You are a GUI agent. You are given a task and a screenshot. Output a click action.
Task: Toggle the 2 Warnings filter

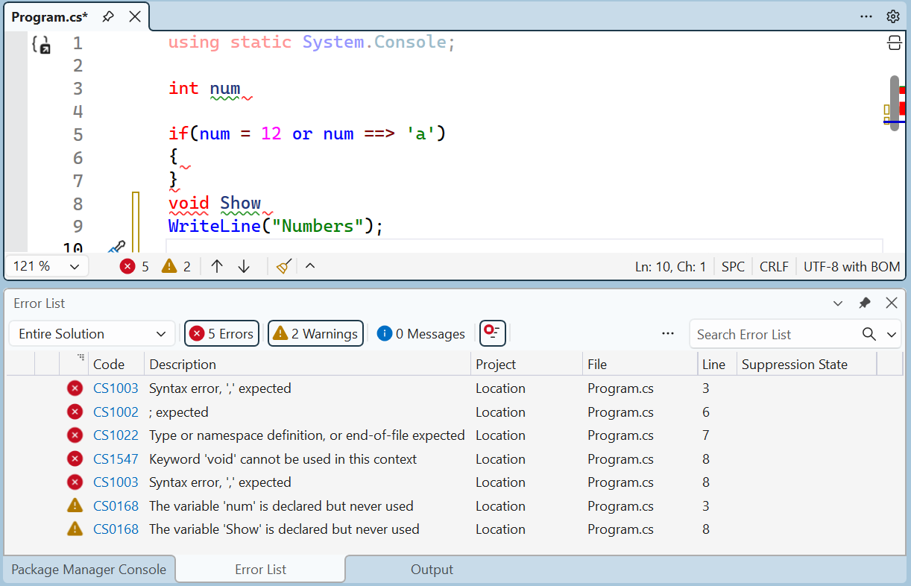(315, 333)
